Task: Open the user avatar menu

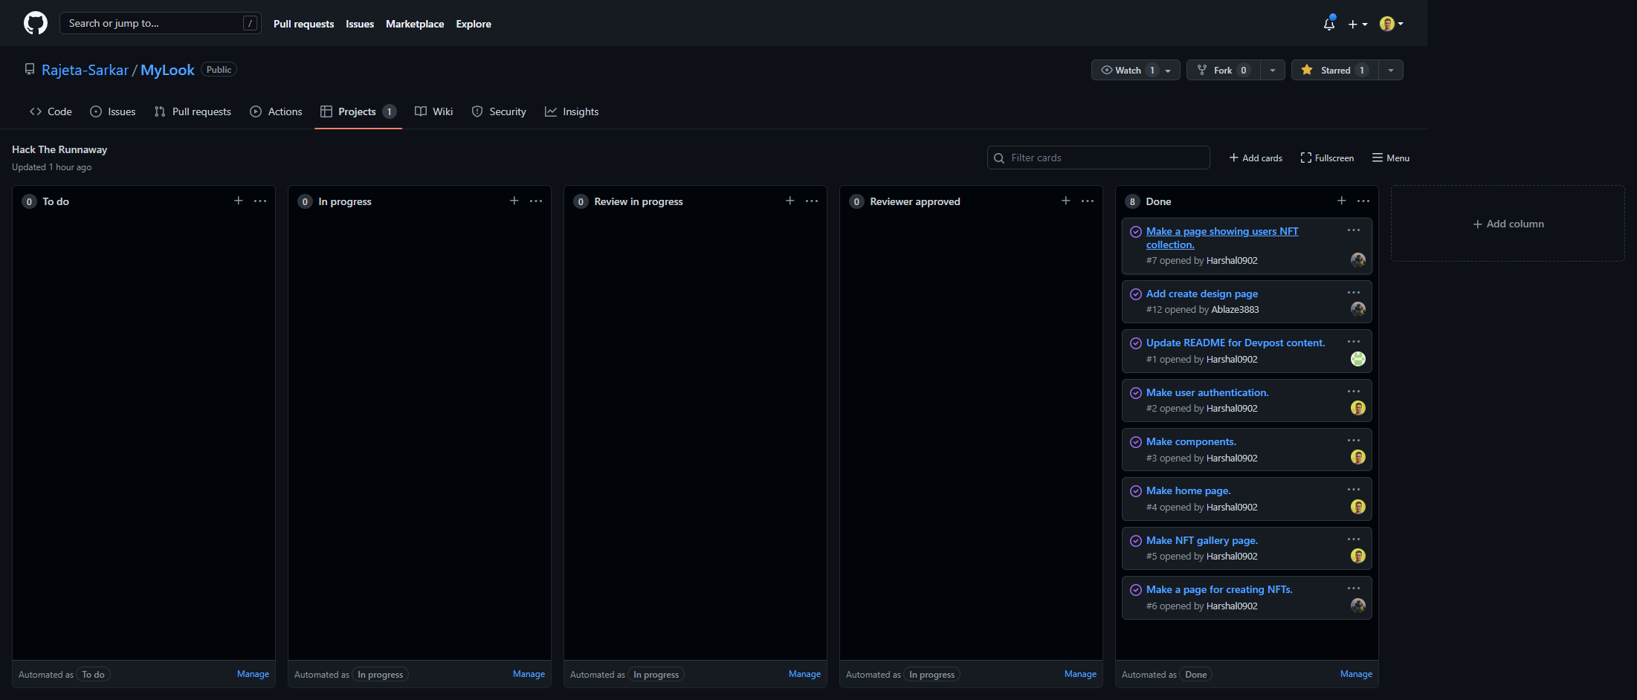Action: [x=1391, y=24]
